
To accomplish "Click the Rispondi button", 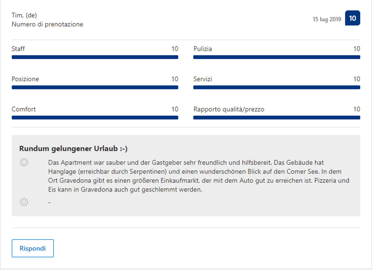I will pos(33,248).
